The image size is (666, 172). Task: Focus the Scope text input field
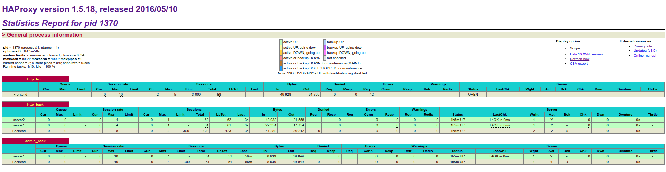point(597,48)
